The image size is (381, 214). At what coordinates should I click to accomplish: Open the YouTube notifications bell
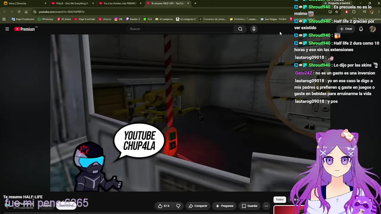pyautogui.click(x=361, y=29)
